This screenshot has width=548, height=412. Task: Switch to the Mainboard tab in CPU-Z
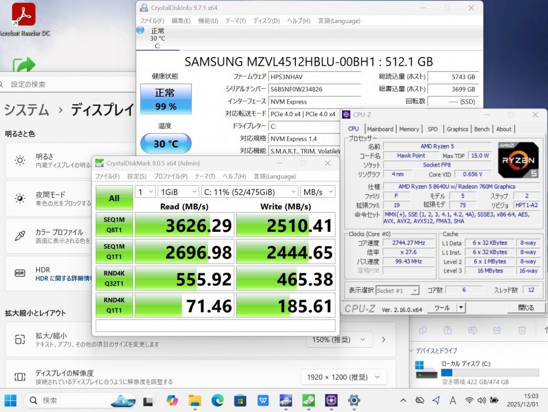380,129
